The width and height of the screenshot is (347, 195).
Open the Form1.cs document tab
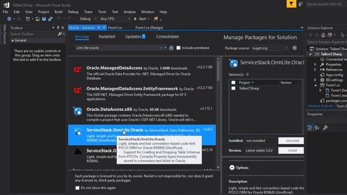point(115,28)
